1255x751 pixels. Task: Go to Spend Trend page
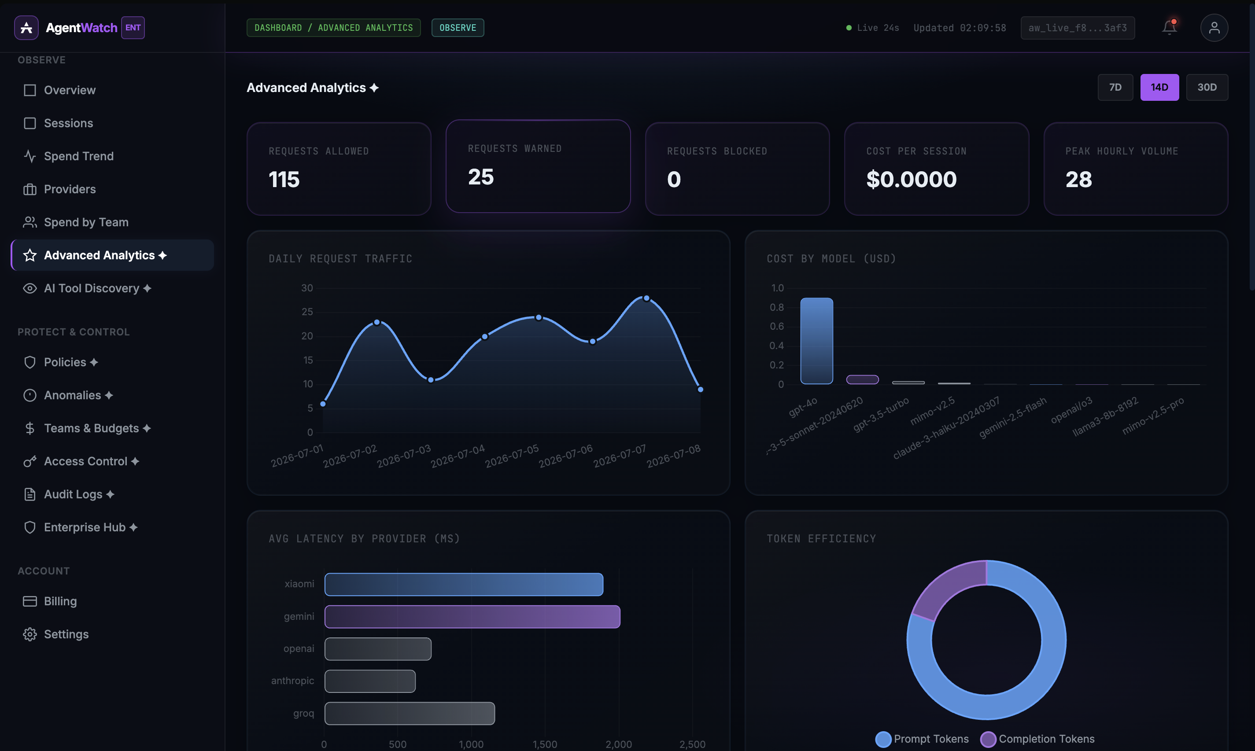click(x=112, y=156)
